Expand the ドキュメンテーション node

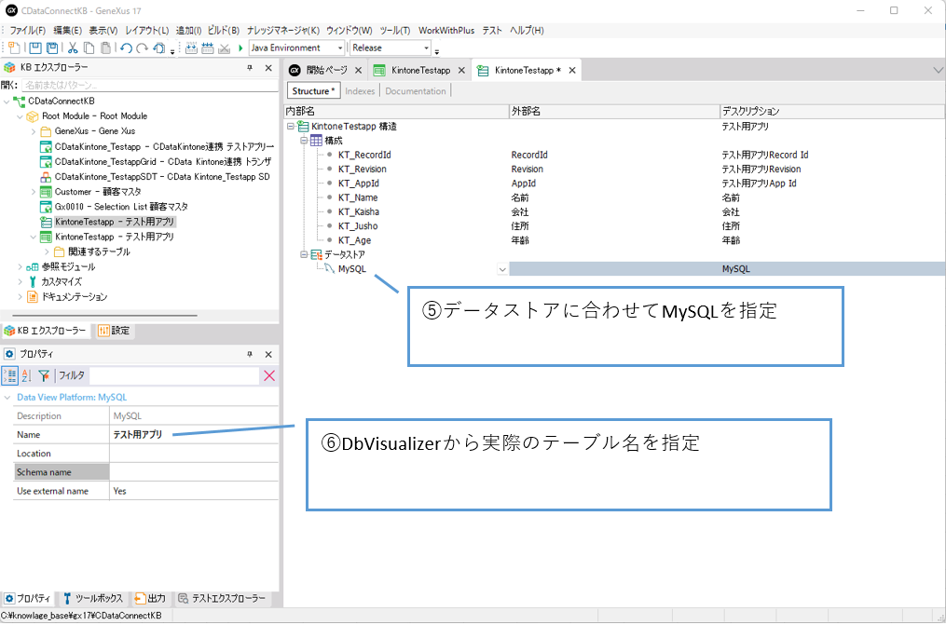click(x=20, y=297)
